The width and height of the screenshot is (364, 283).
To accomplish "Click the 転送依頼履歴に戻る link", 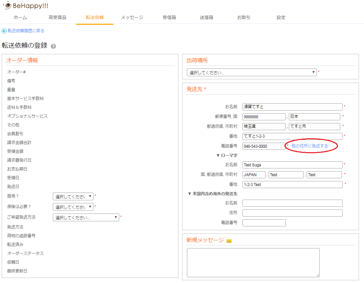I will tap(26, 31).
